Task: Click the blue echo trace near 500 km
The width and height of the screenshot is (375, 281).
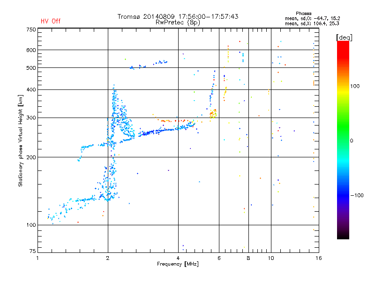Action: (x=148, y=65)
